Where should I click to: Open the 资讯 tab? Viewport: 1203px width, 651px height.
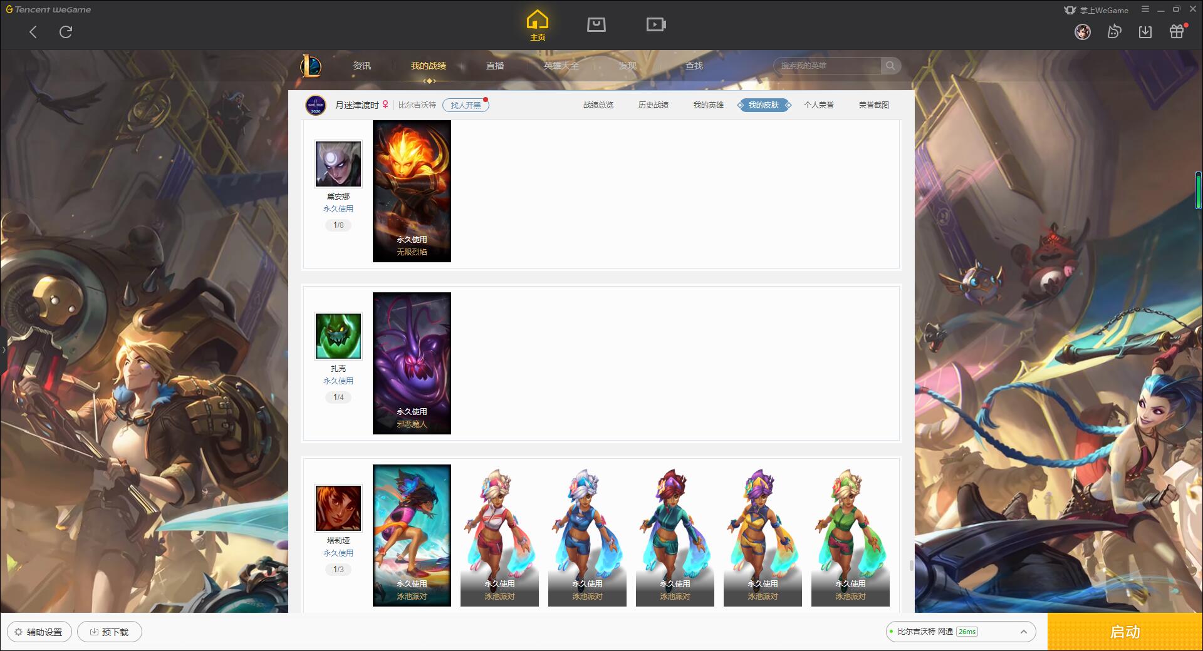tap(362, 66)
